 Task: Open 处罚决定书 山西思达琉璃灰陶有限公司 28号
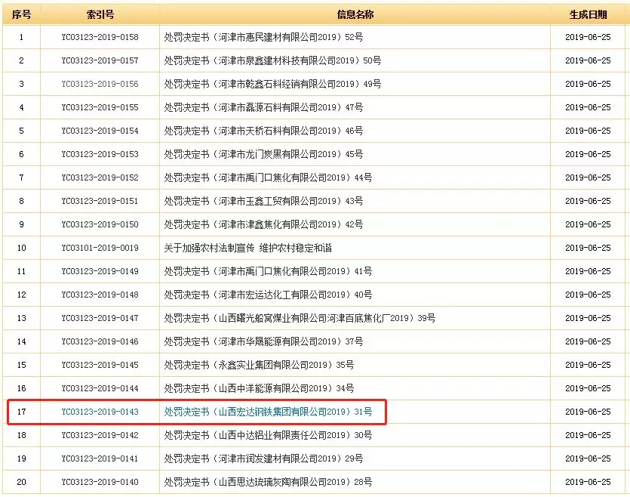coord(268,481)
